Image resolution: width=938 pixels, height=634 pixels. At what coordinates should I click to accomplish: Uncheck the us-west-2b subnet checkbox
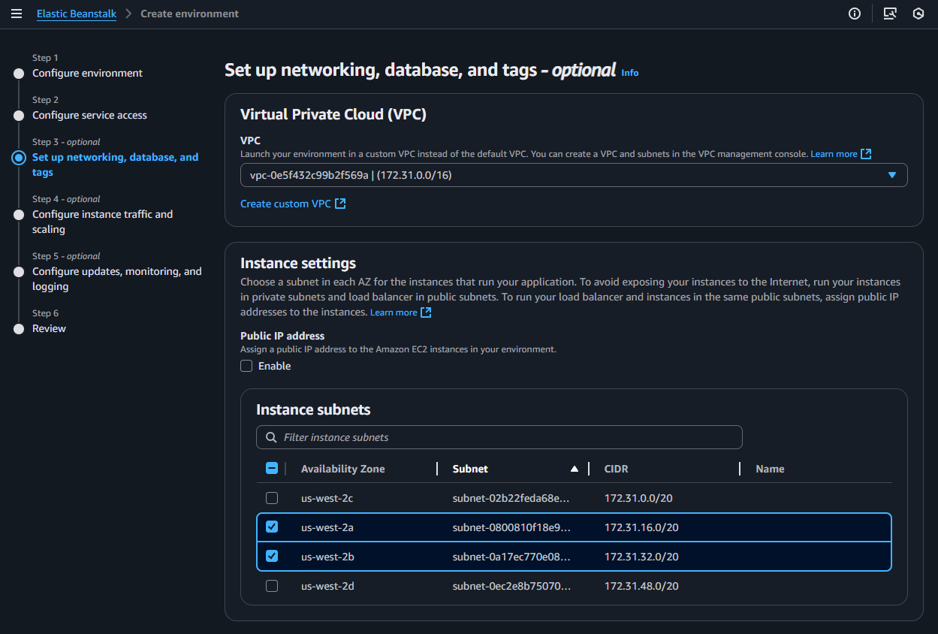[x=272, y=557]
